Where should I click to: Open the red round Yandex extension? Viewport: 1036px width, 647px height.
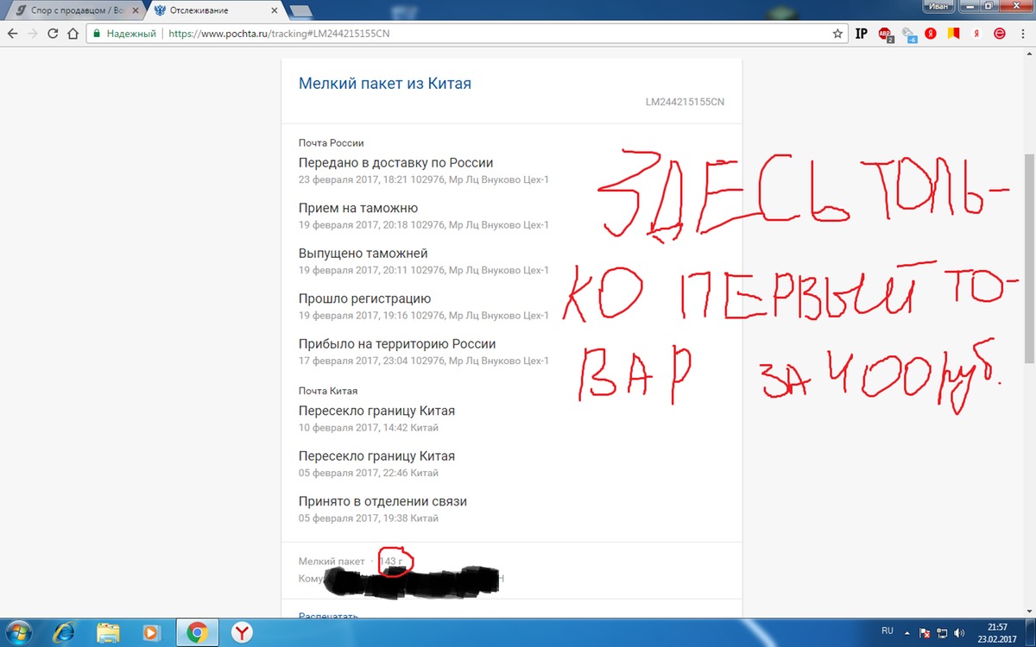[932, 34]
